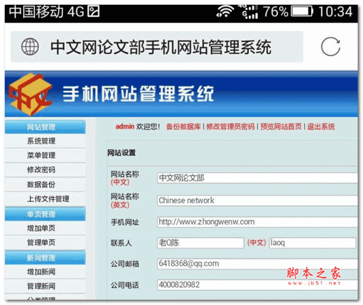363x305 pixels.
Task: Focus the 公司电话 phone field
Action: point(257,285)
